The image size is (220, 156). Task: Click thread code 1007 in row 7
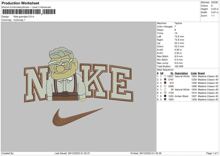[x=194, y=96]
